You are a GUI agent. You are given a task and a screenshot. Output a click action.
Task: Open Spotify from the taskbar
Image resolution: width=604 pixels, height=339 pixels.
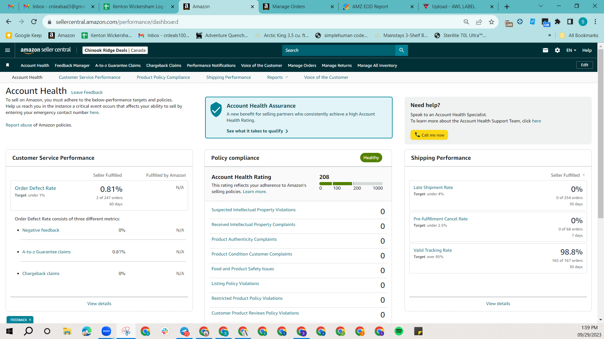399,331
